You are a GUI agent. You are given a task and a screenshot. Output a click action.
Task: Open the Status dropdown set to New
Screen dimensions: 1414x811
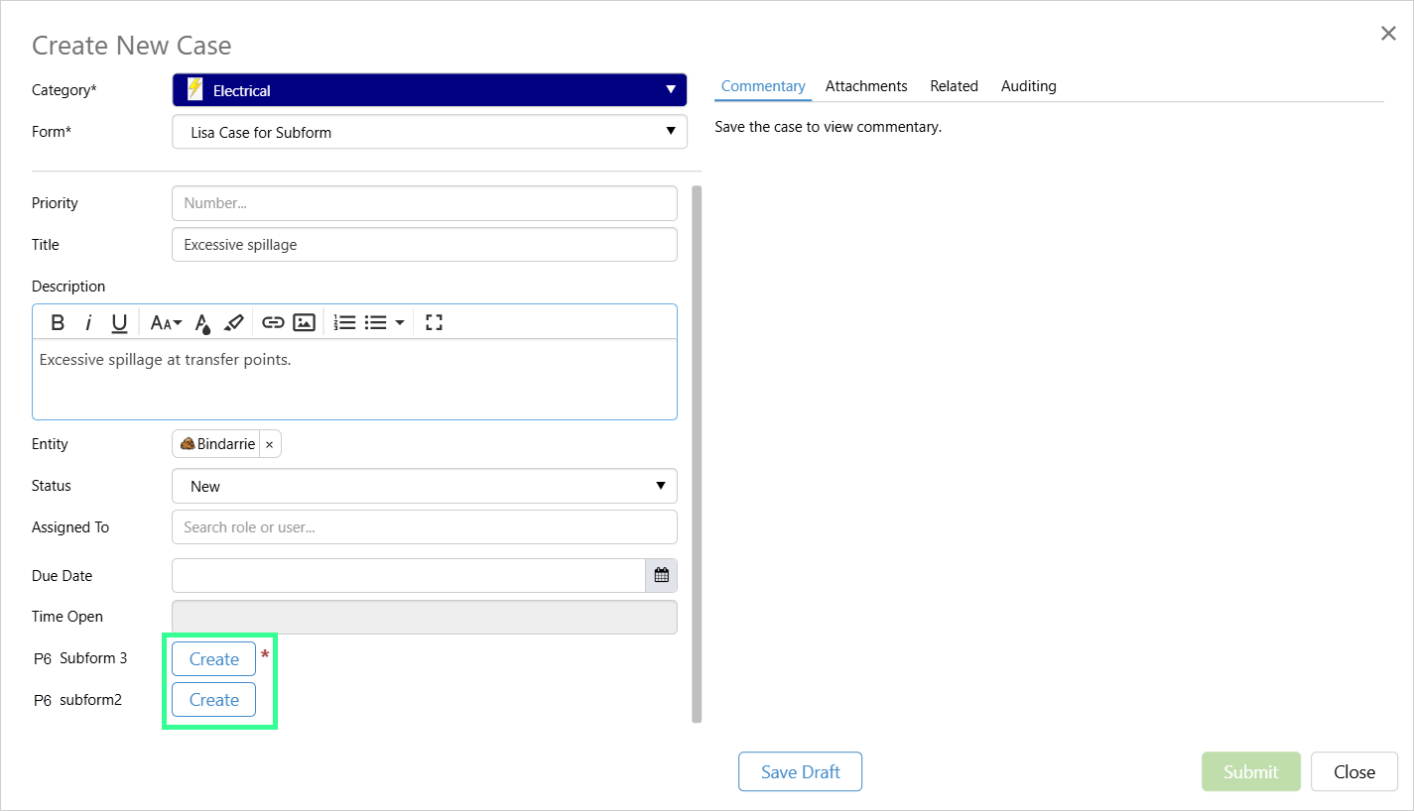tap(424, 486)
